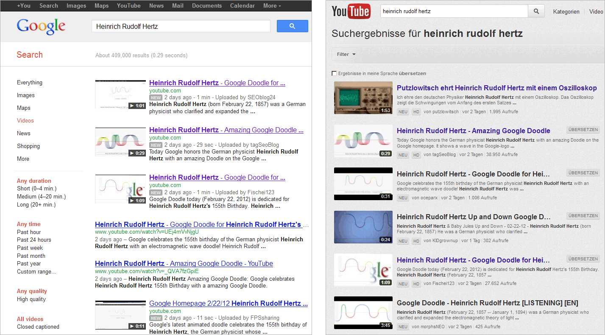
Task: Select 'Videos' in Google left sidebar
Action: (25, 120)
